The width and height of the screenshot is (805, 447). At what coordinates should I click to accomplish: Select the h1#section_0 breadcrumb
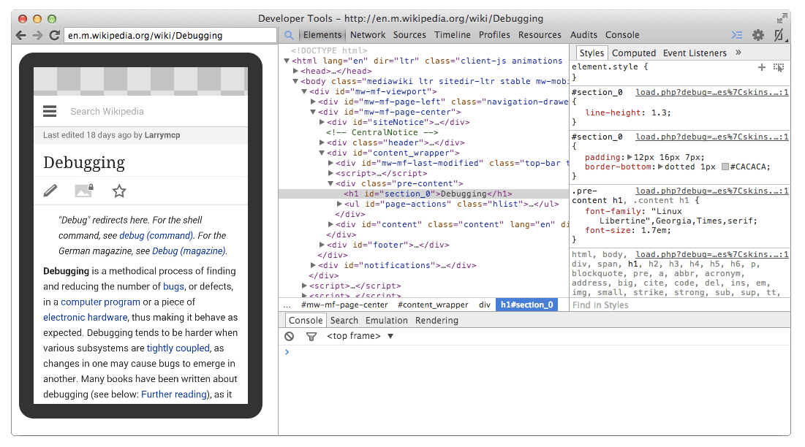pos(526,305)
